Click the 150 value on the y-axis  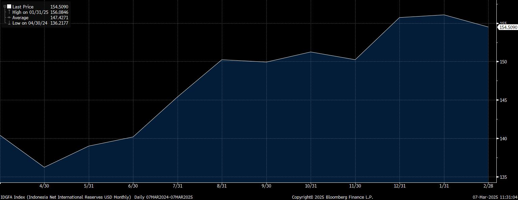pos(503,62)
